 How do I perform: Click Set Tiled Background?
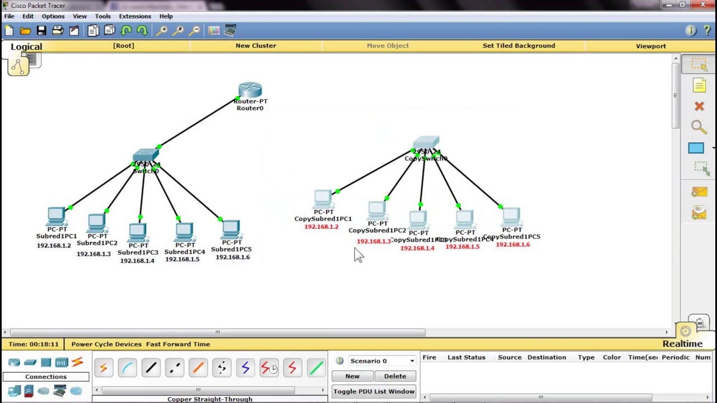coord(519,46)
